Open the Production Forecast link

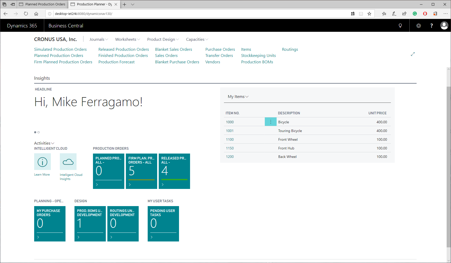pyautogui.click(x=116, y=62)
